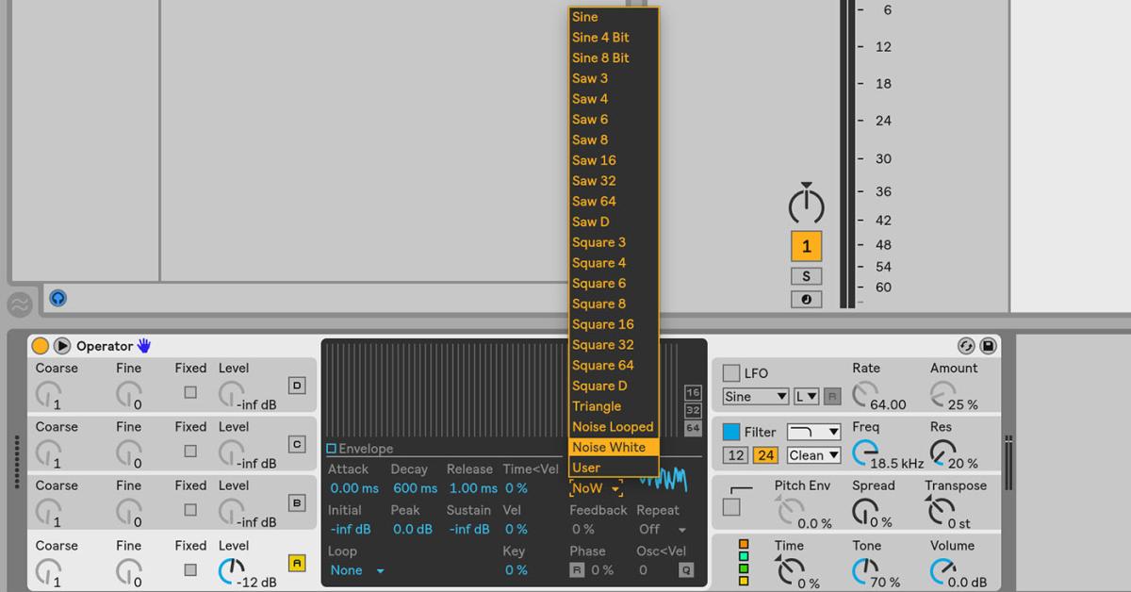Click the headphone cue icon
This screenshot has height=592, width=1131.
pos(58,299)
